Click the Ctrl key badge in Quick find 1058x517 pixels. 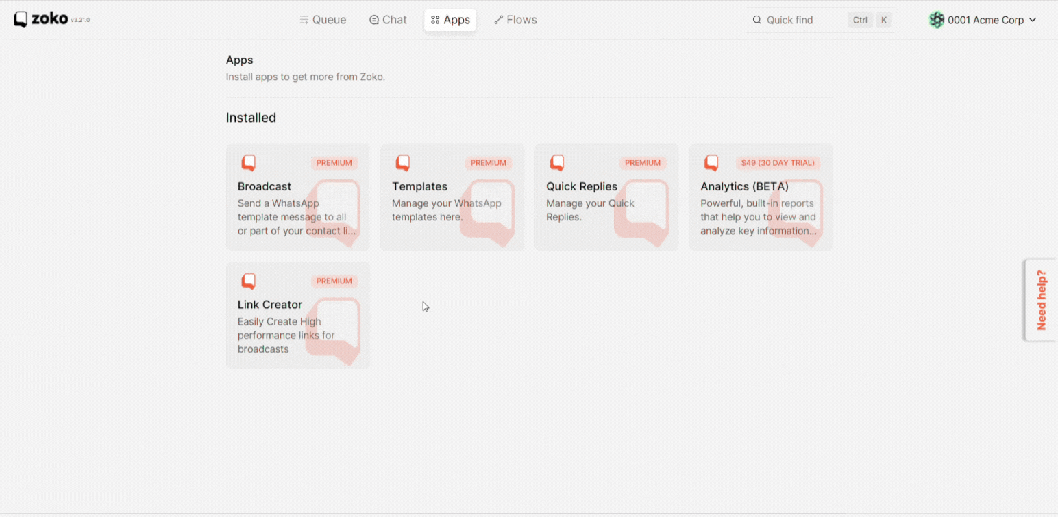tap(860, 20)
